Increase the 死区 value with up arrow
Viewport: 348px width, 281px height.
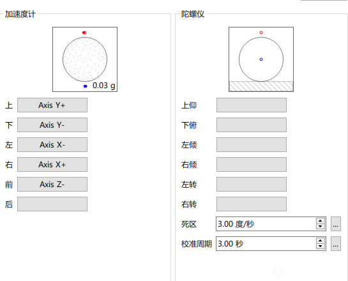pyautogui.click(x=321, y=221)
